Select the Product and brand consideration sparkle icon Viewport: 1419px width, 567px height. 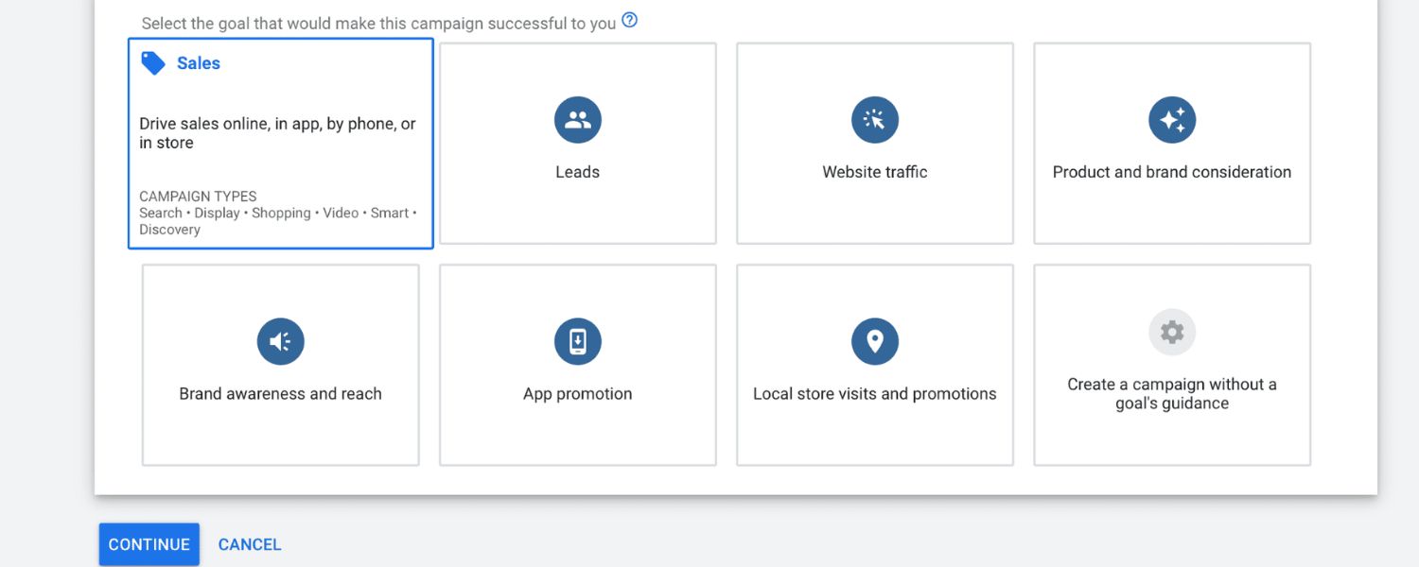pos(1171,120)
